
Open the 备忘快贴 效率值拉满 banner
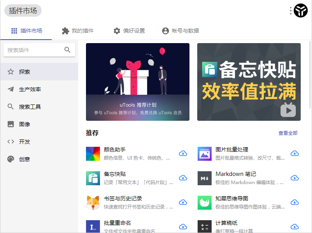[249, 82]
